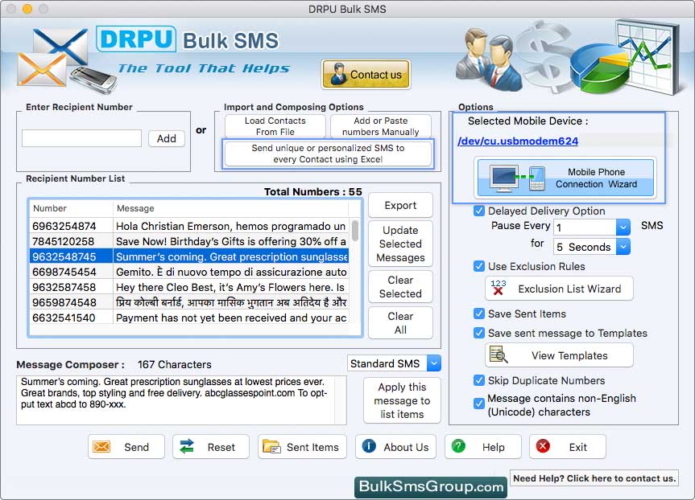695x500 pixels.
Task: Click the Contact us button
Action: click(x=366, y=74)
